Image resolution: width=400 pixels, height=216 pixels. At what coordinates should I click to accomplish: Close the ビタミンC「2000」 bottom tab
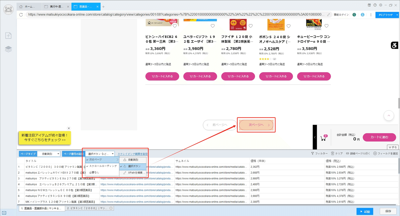(x=111, y=208)
